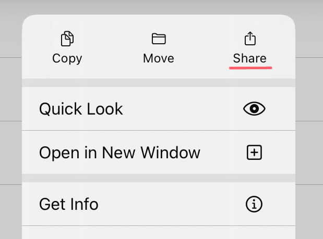Tap the Share arrow-box icon

coord(250,39)
